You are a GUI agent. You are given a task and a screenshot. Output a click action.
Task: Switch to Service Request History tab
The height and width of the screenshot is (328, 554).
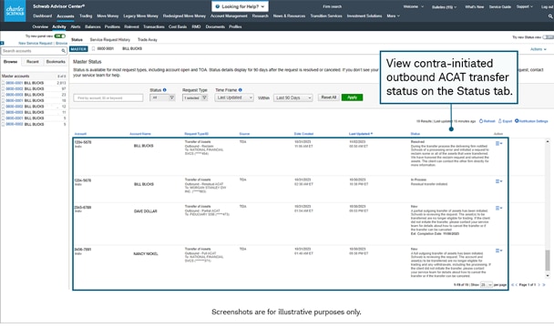pos(110,39)
